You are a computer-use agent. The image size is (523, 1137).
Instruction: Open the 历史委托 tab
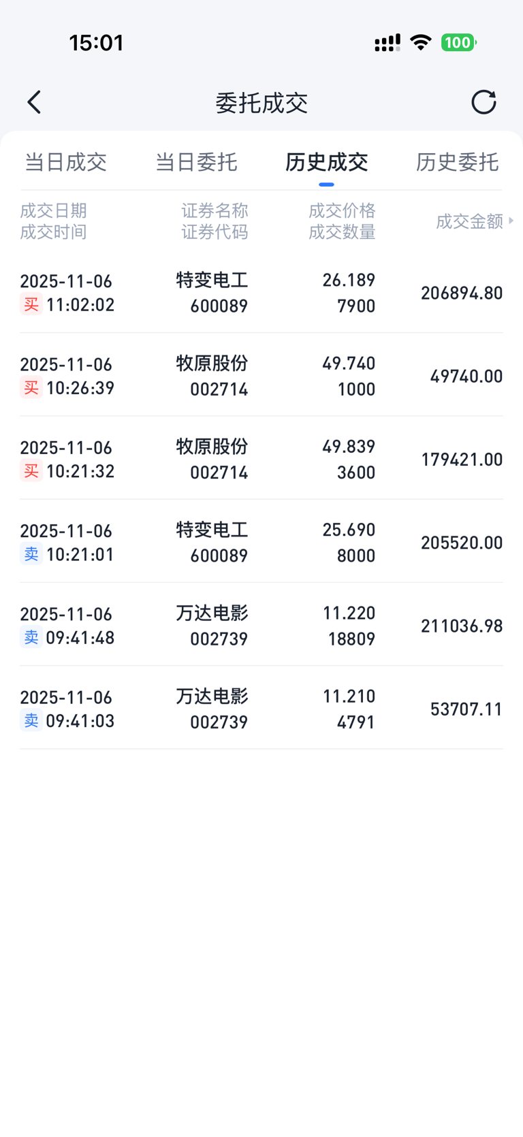click(457, 162)
